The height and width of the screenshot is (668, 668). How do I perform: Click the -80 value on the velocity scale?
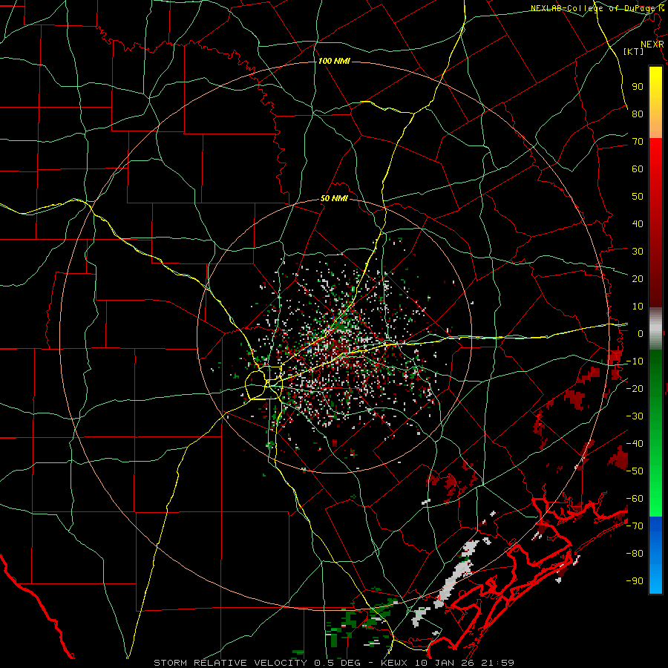[x=635, y=554]
